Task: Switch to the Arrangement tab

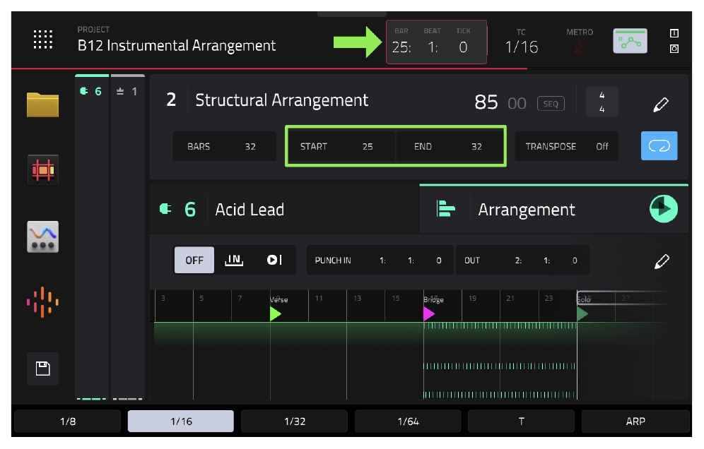Action: (x=553, y=209)
